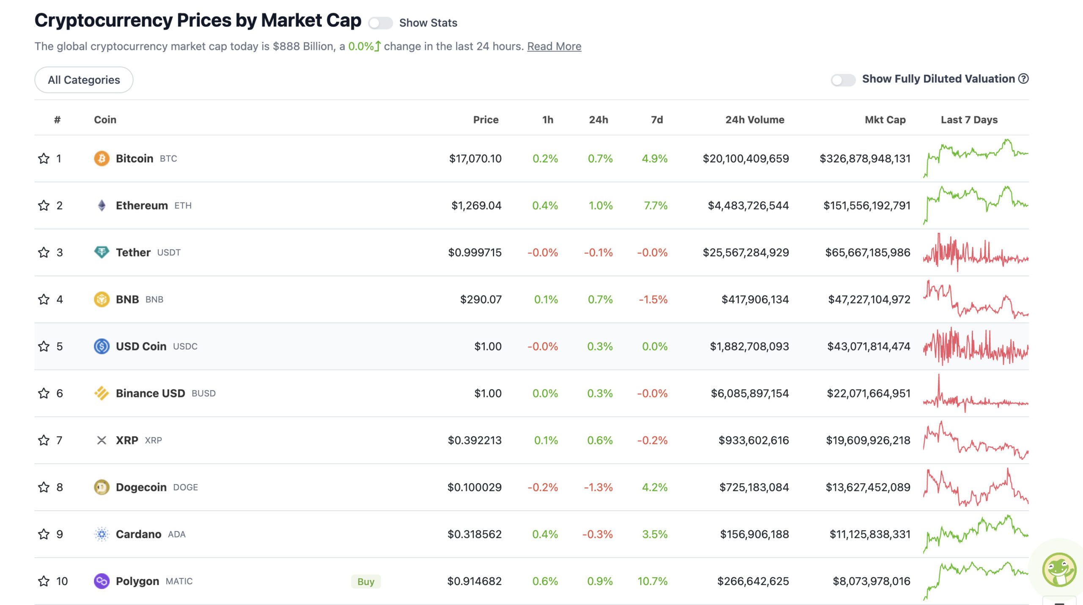Favorite Ethereum with its star icon
Screen dimensions: 1083x605
coord(44,205)
